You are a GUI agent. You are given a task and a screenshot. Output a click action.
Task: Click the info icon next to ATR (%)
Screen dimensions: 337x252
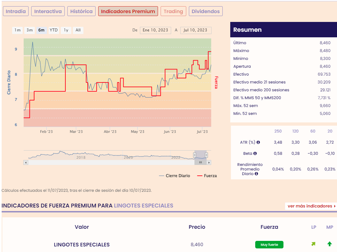258,142
